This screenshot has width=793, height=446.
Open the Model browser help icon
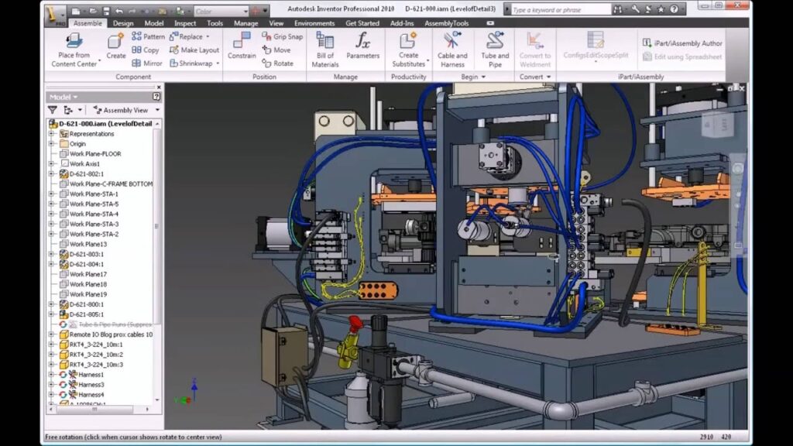tap(156, 97)
